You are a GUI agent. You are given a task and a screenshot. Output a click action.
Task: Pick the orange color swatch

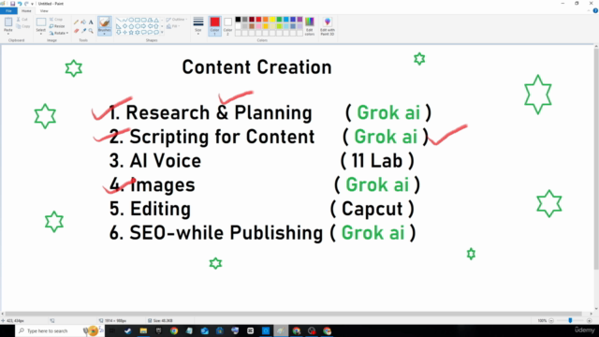click(266, 20)
